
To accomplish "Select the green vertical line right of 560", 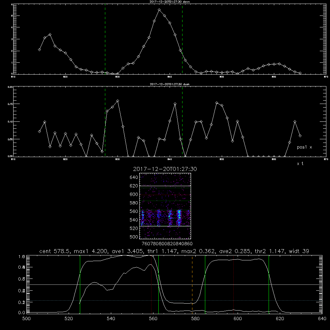I will [x=158, y=284].
